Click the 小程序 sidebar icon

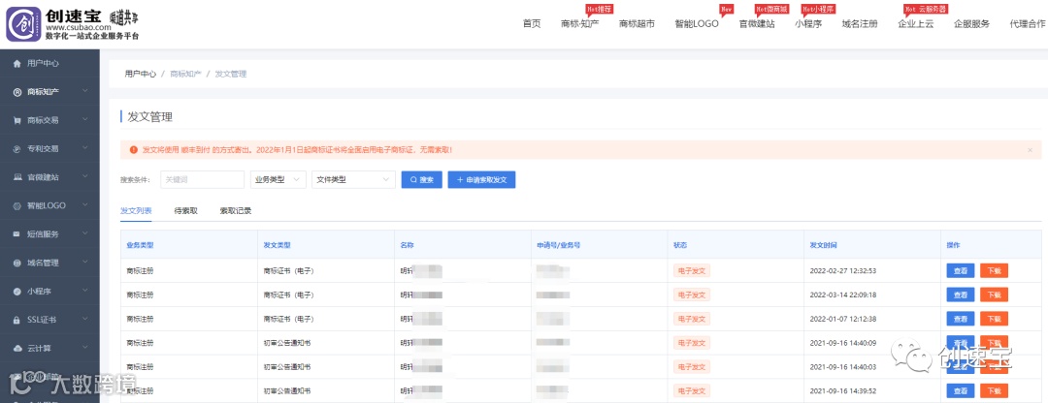(17, 291)
